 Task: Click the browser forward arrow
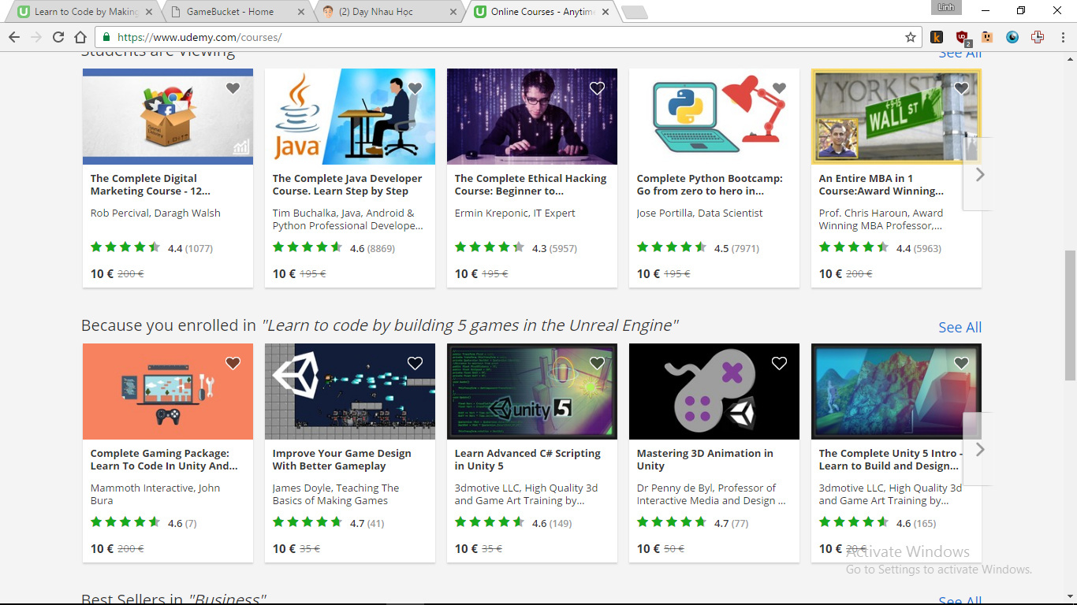pyautogui.click(x=36, y=37)
